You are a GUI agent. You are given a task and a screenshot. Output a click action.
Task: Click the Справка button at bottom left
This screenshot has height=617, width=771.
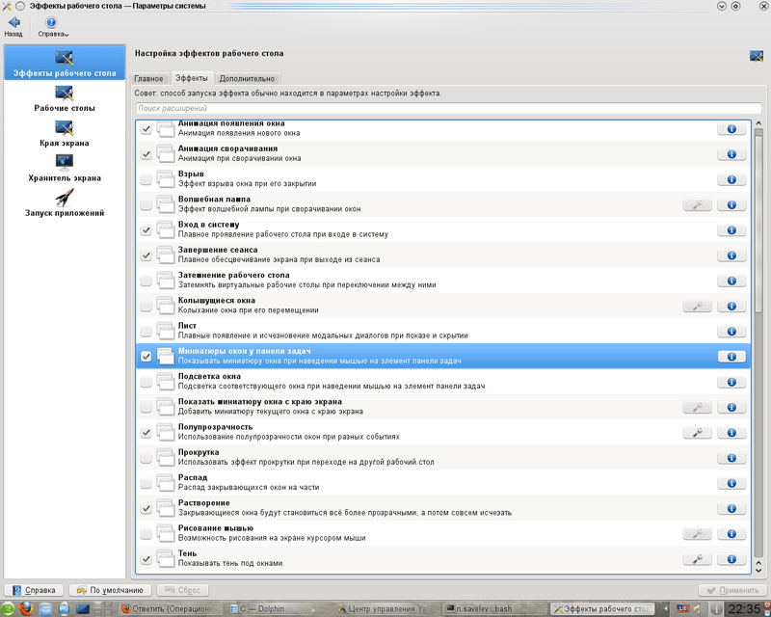click(x=34, y=589)
